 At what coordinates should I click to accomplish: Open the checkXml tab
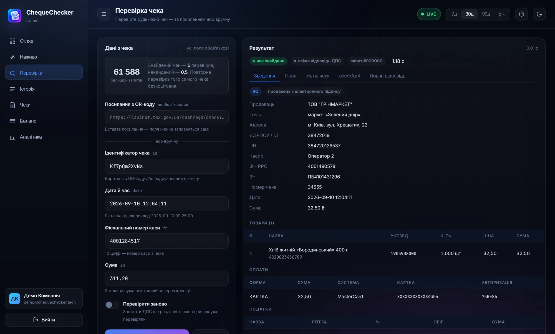[x=349, y=76]
